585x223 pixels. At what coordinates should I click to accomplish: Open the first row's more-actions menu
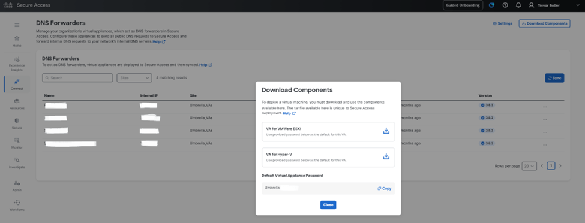(545, 107)
